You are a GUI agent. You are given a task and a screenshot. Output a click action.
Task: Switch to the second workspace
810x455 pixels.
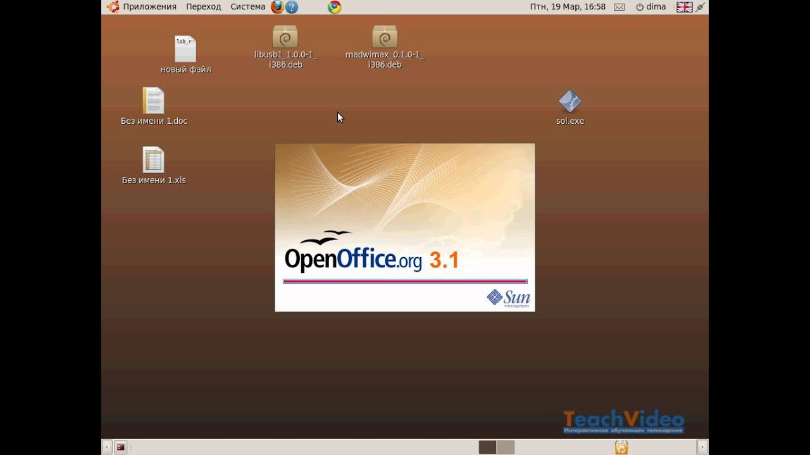click(x=506, y=447)
